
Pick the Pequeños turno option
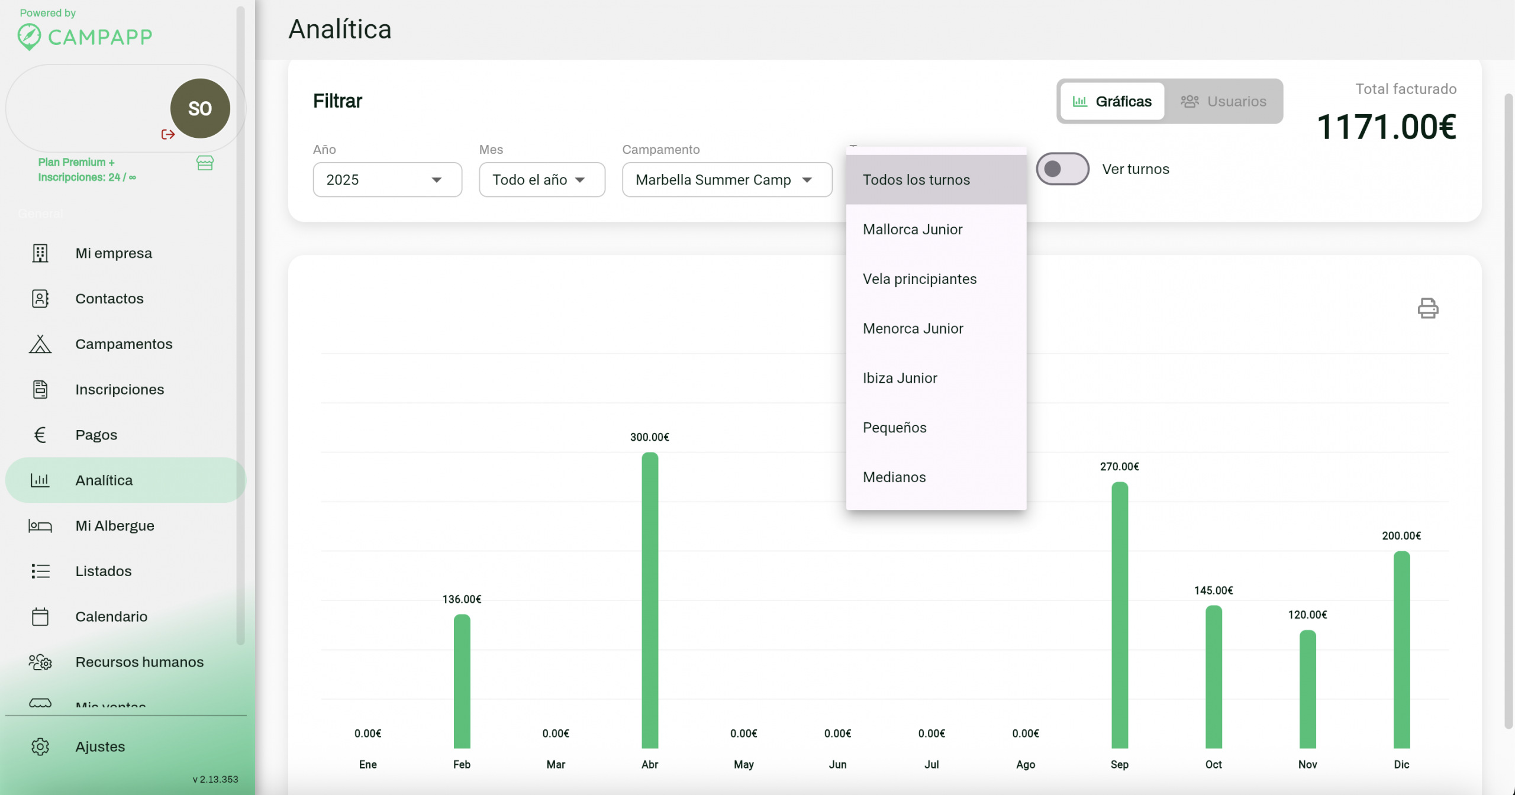(895, 428)
